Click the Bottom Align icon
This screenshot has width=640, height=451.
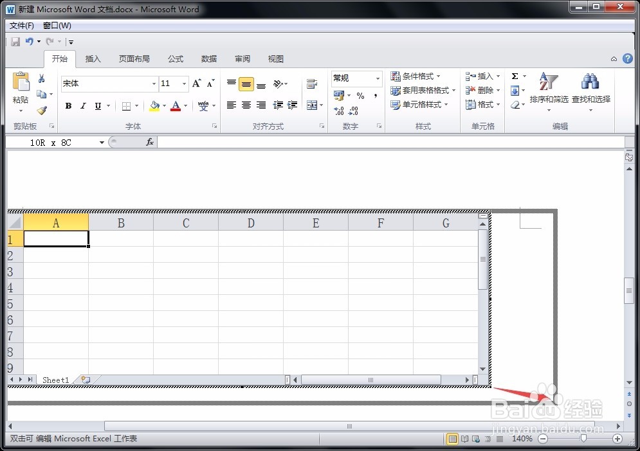[261, 84]
